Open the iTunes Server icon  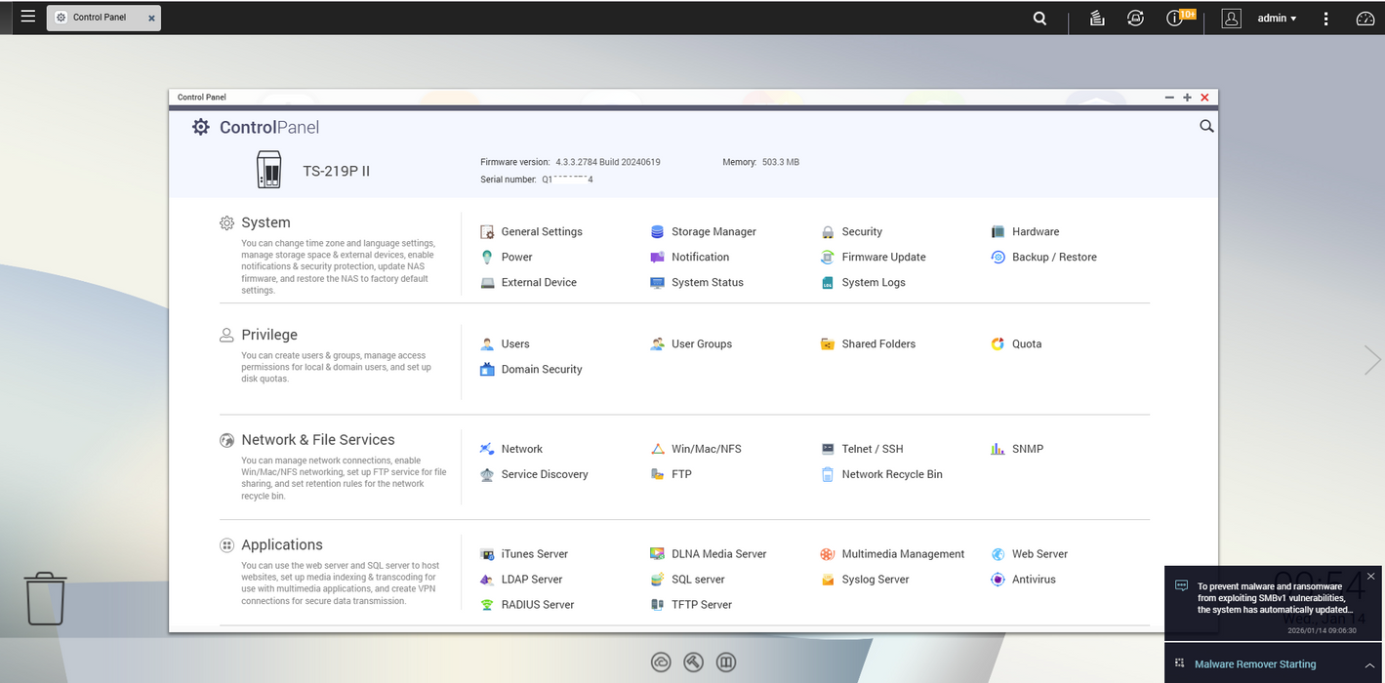(487, 554)
